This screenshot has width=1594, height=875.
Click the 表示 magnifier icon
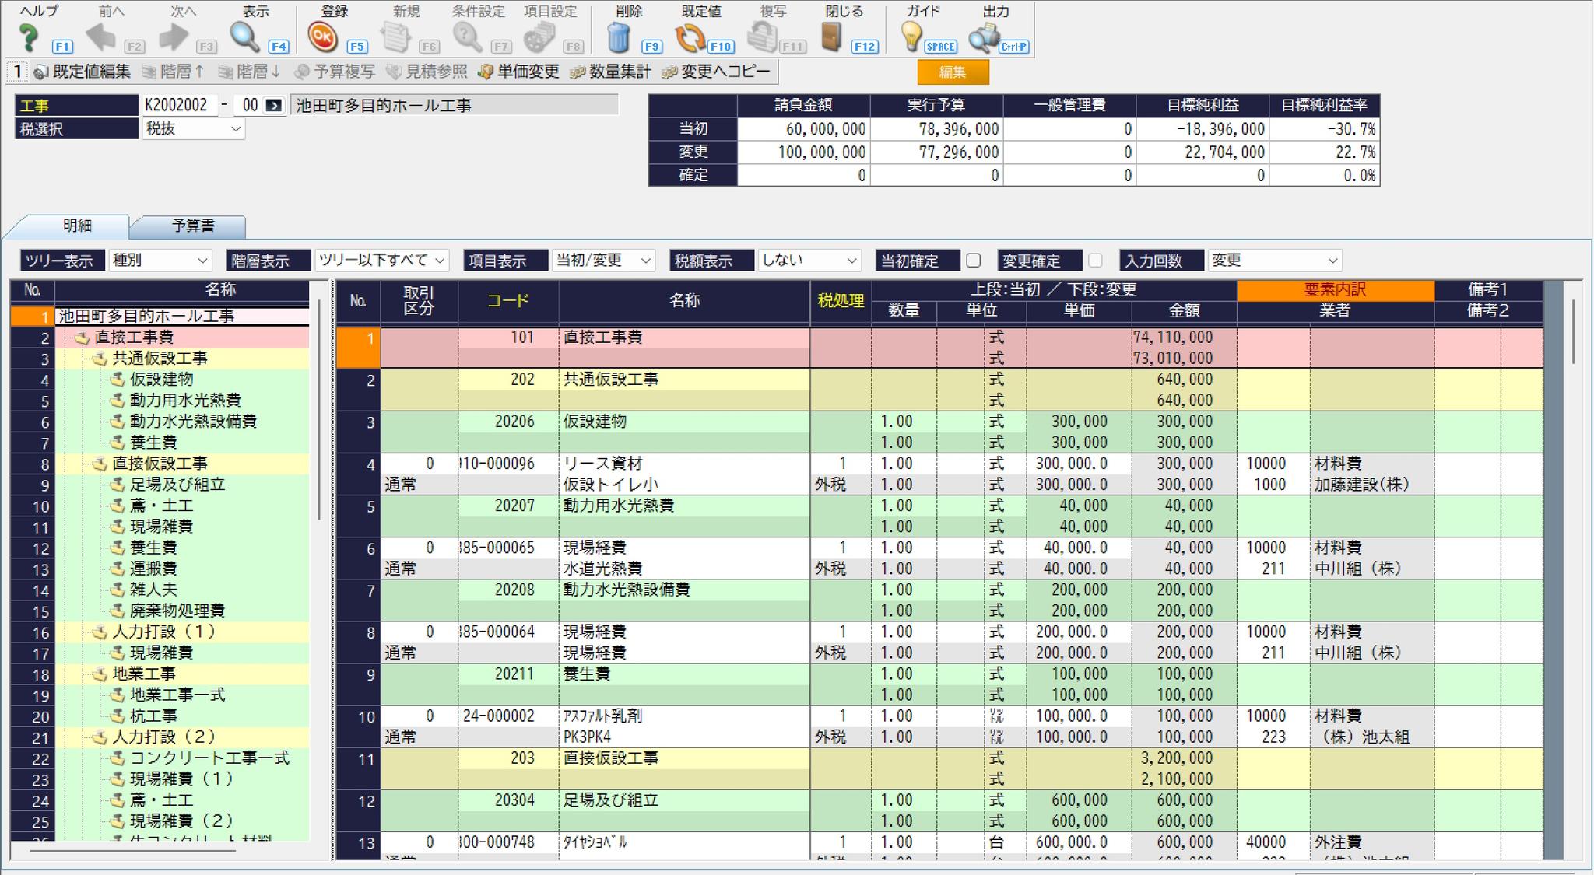tap(244, 37)
